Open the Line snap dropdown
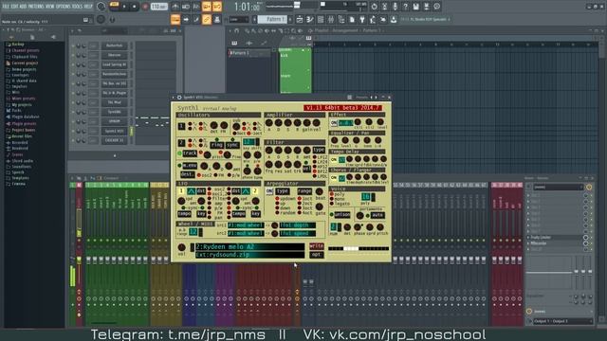Viewport: 607px width, 341px height. click(239, 19)
